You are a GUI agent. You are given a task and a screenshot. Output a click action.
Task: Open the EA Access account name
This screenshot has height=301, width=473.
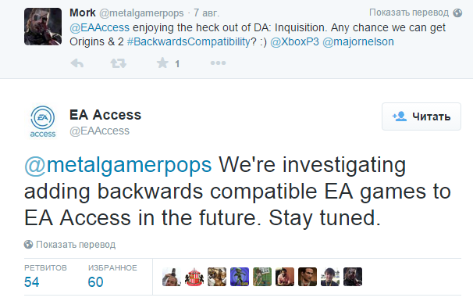105,115
